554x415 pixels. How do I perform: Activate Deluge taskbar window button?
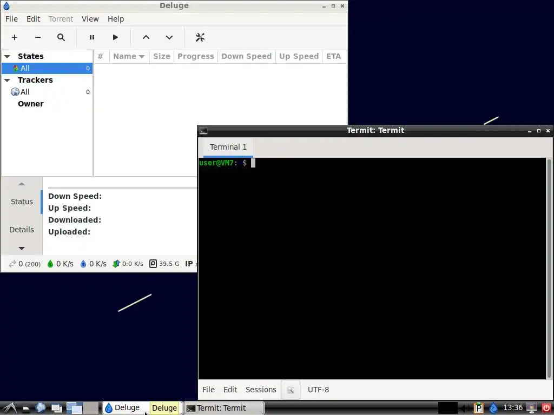point(142,408)
